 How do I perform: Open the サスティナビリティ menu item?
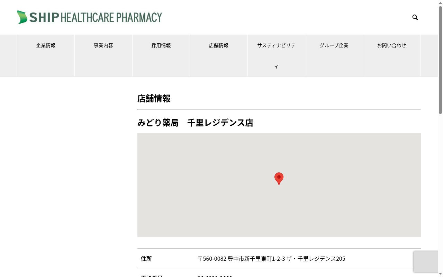coord(276,55)
